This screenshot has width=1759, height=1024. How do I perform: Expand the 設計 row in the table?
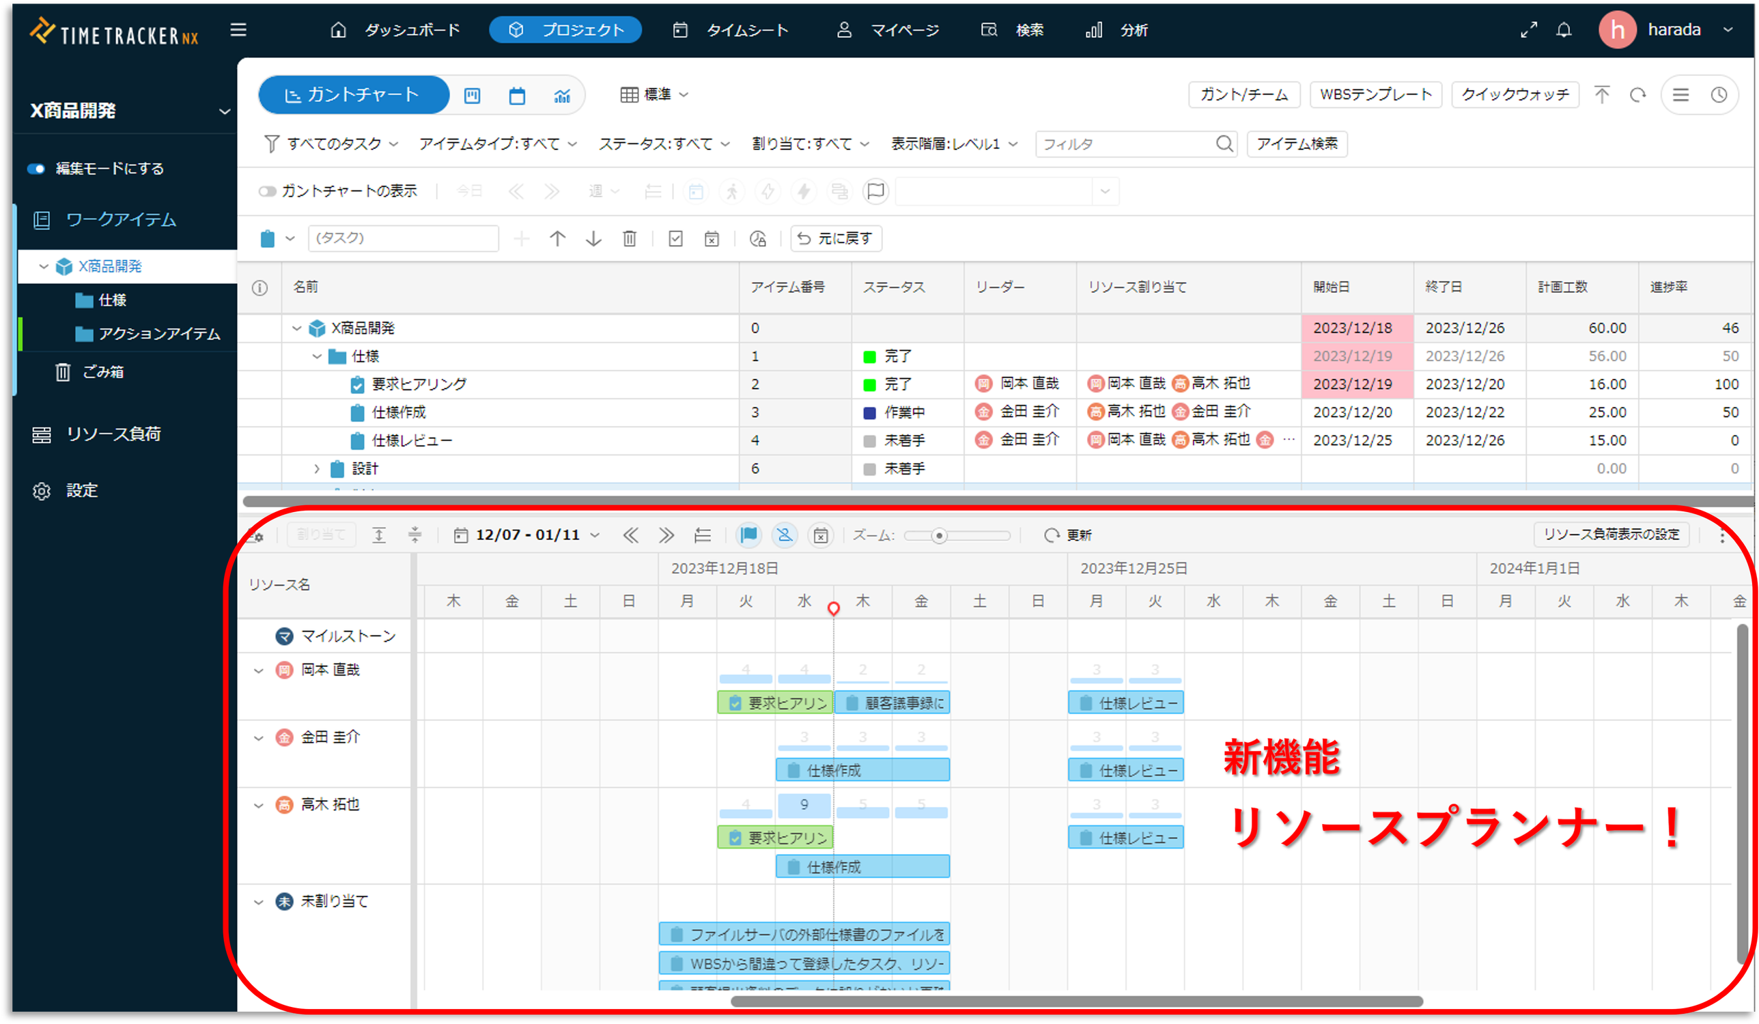pos(316,468)
